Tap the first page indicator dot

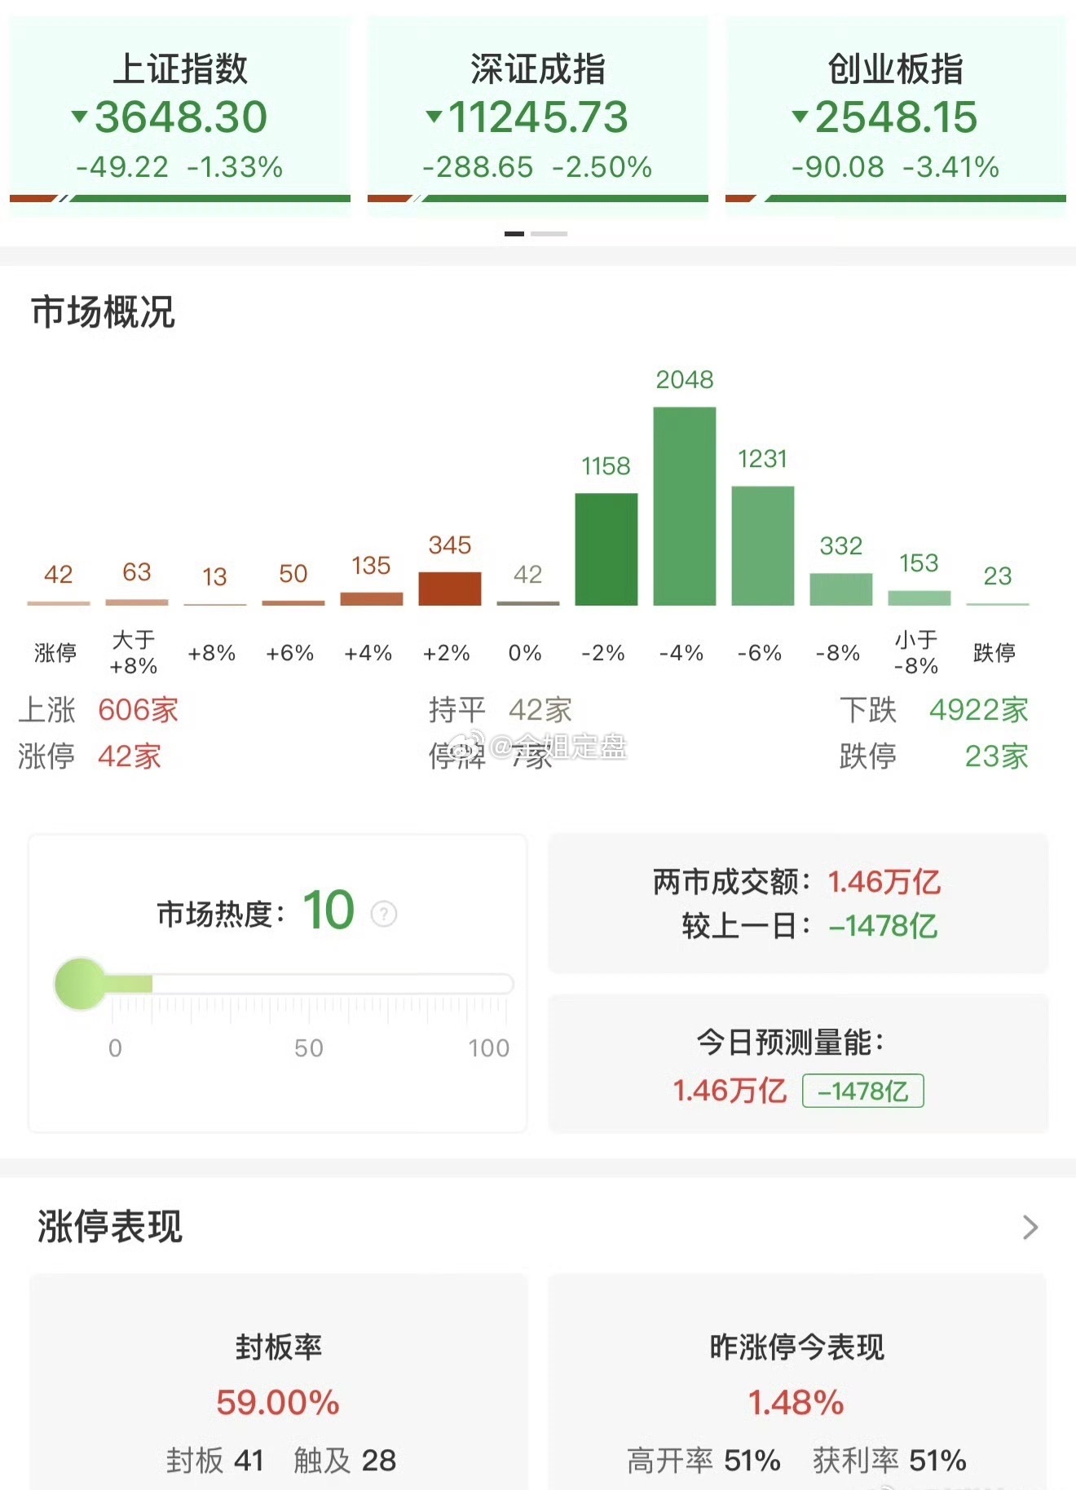(x=514, y=234)
